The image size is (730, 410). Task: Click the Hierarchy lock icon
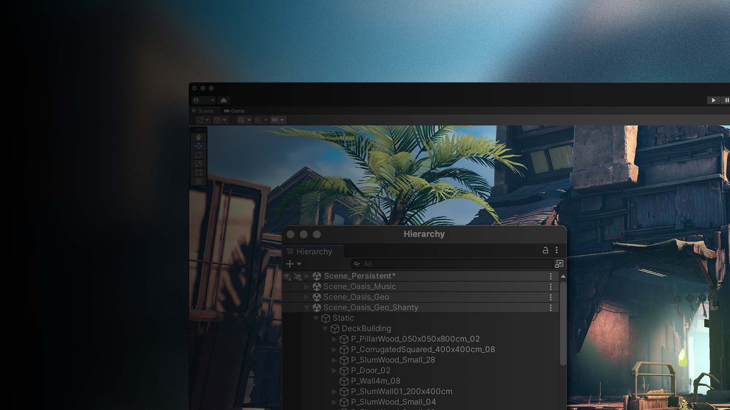pos(545,251)
